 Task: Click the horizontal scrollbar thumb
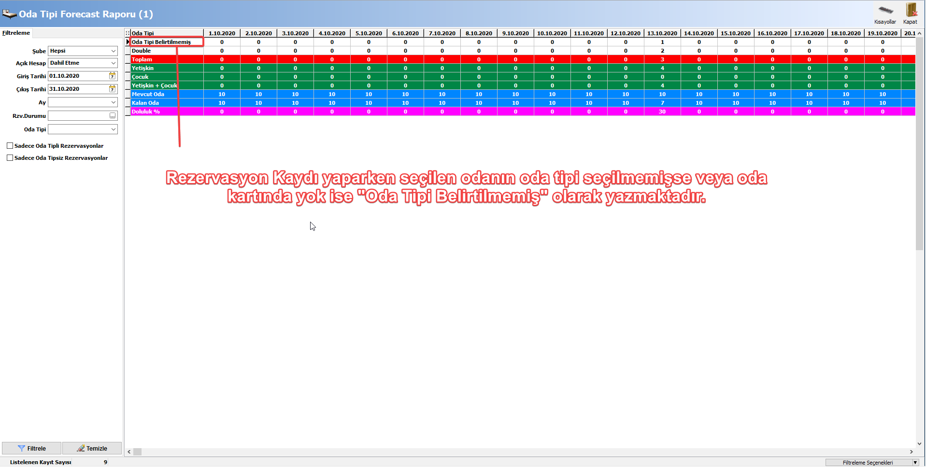click(x=138, y=452)
